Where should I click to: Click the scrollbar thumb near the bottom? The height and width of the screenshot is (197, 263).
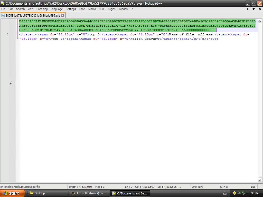(260, 177)
